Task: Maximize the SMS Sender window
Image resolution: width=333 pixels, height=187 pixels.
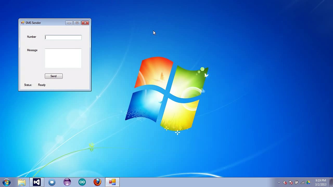Action: pos(77,23)
